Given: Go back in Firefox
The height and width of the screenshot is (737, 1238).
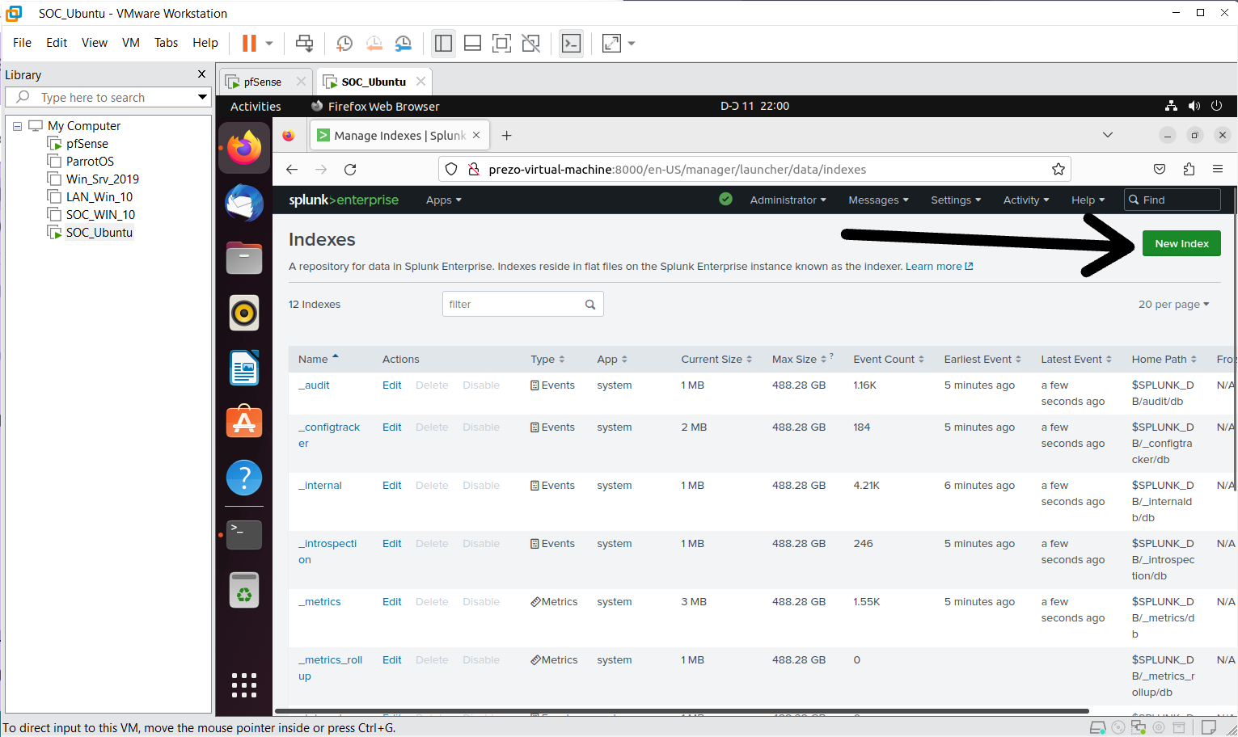Looking at the screenshot, I should click(x=292, y=170).
